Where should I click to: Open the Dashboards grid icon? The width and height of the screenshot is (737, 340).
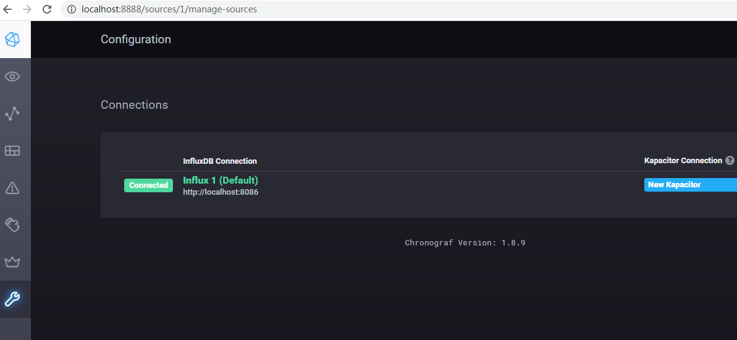tap(12, 150)
